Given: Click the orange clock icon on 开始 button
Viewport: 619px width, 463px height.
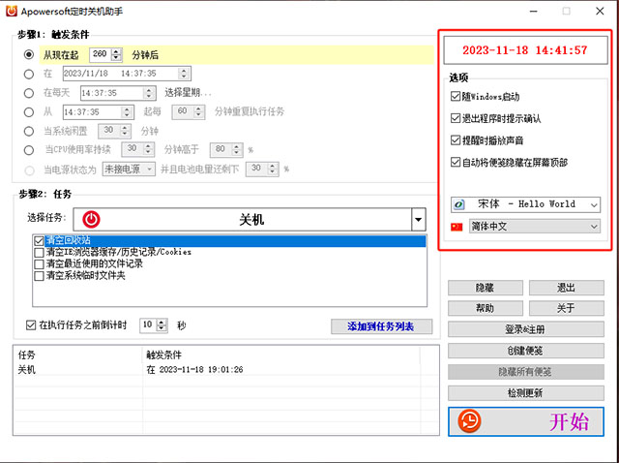Looking at the screenshot, I should pyautogui.click(x=469, y=421).
